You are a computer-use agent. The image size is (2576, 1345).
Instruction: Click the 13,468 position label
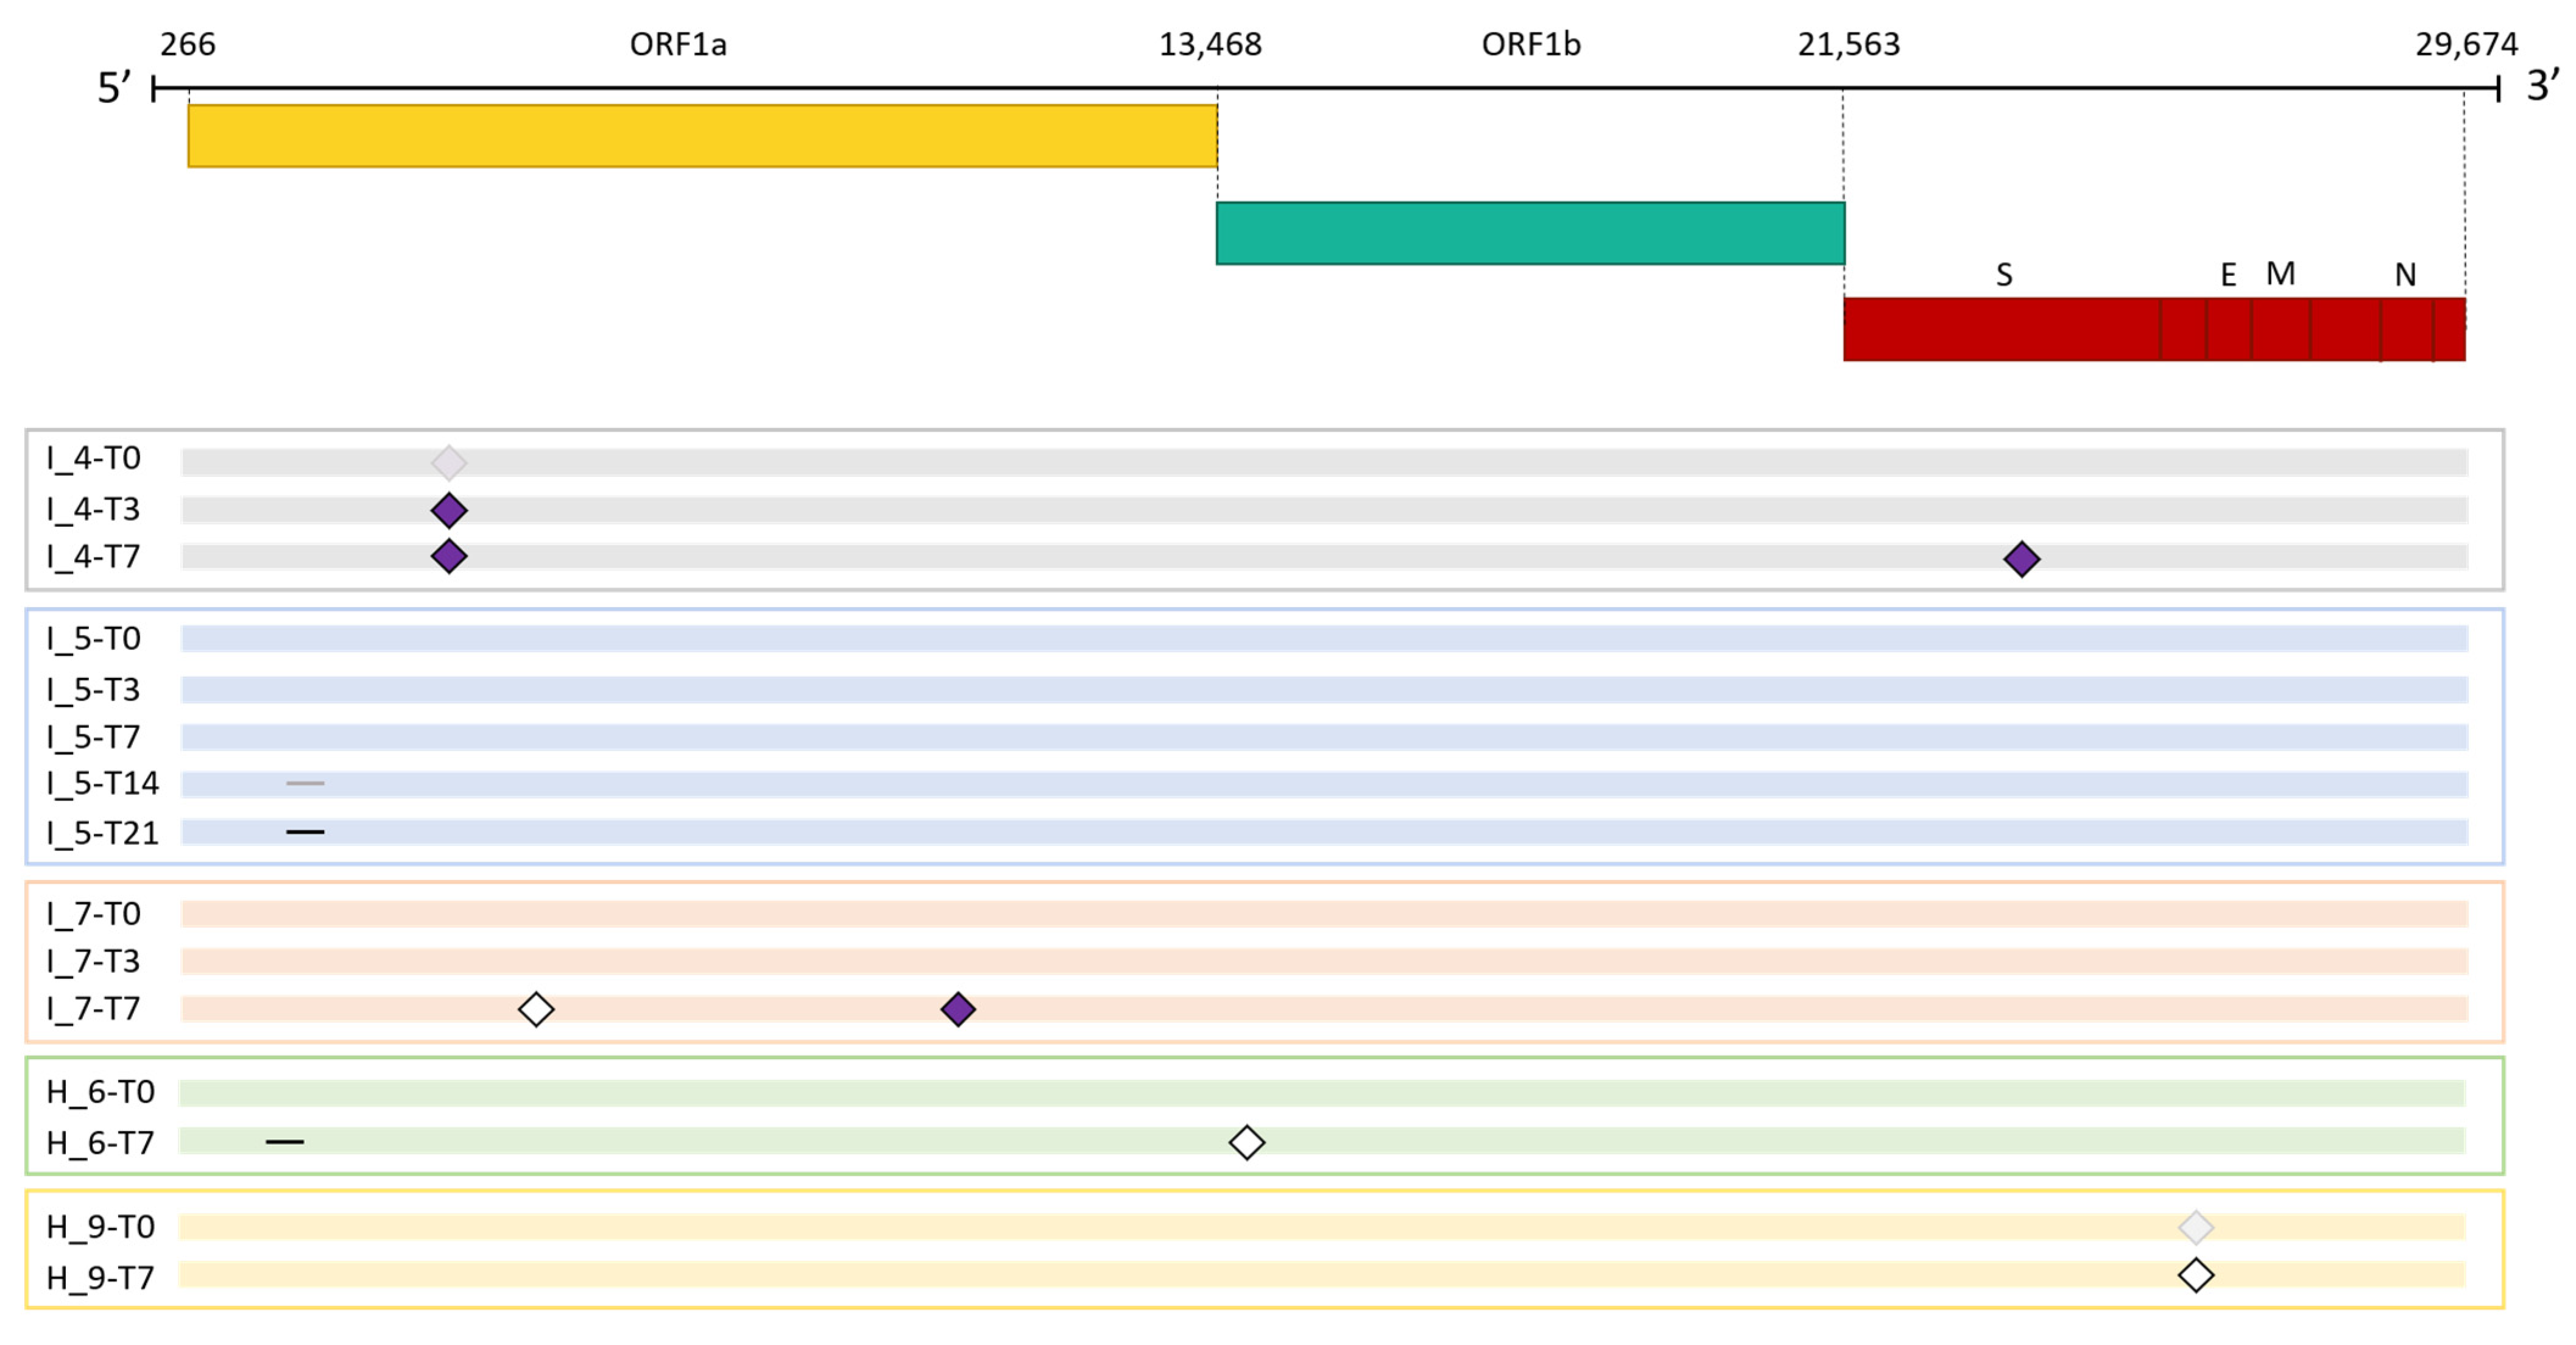coord(1210,45)
